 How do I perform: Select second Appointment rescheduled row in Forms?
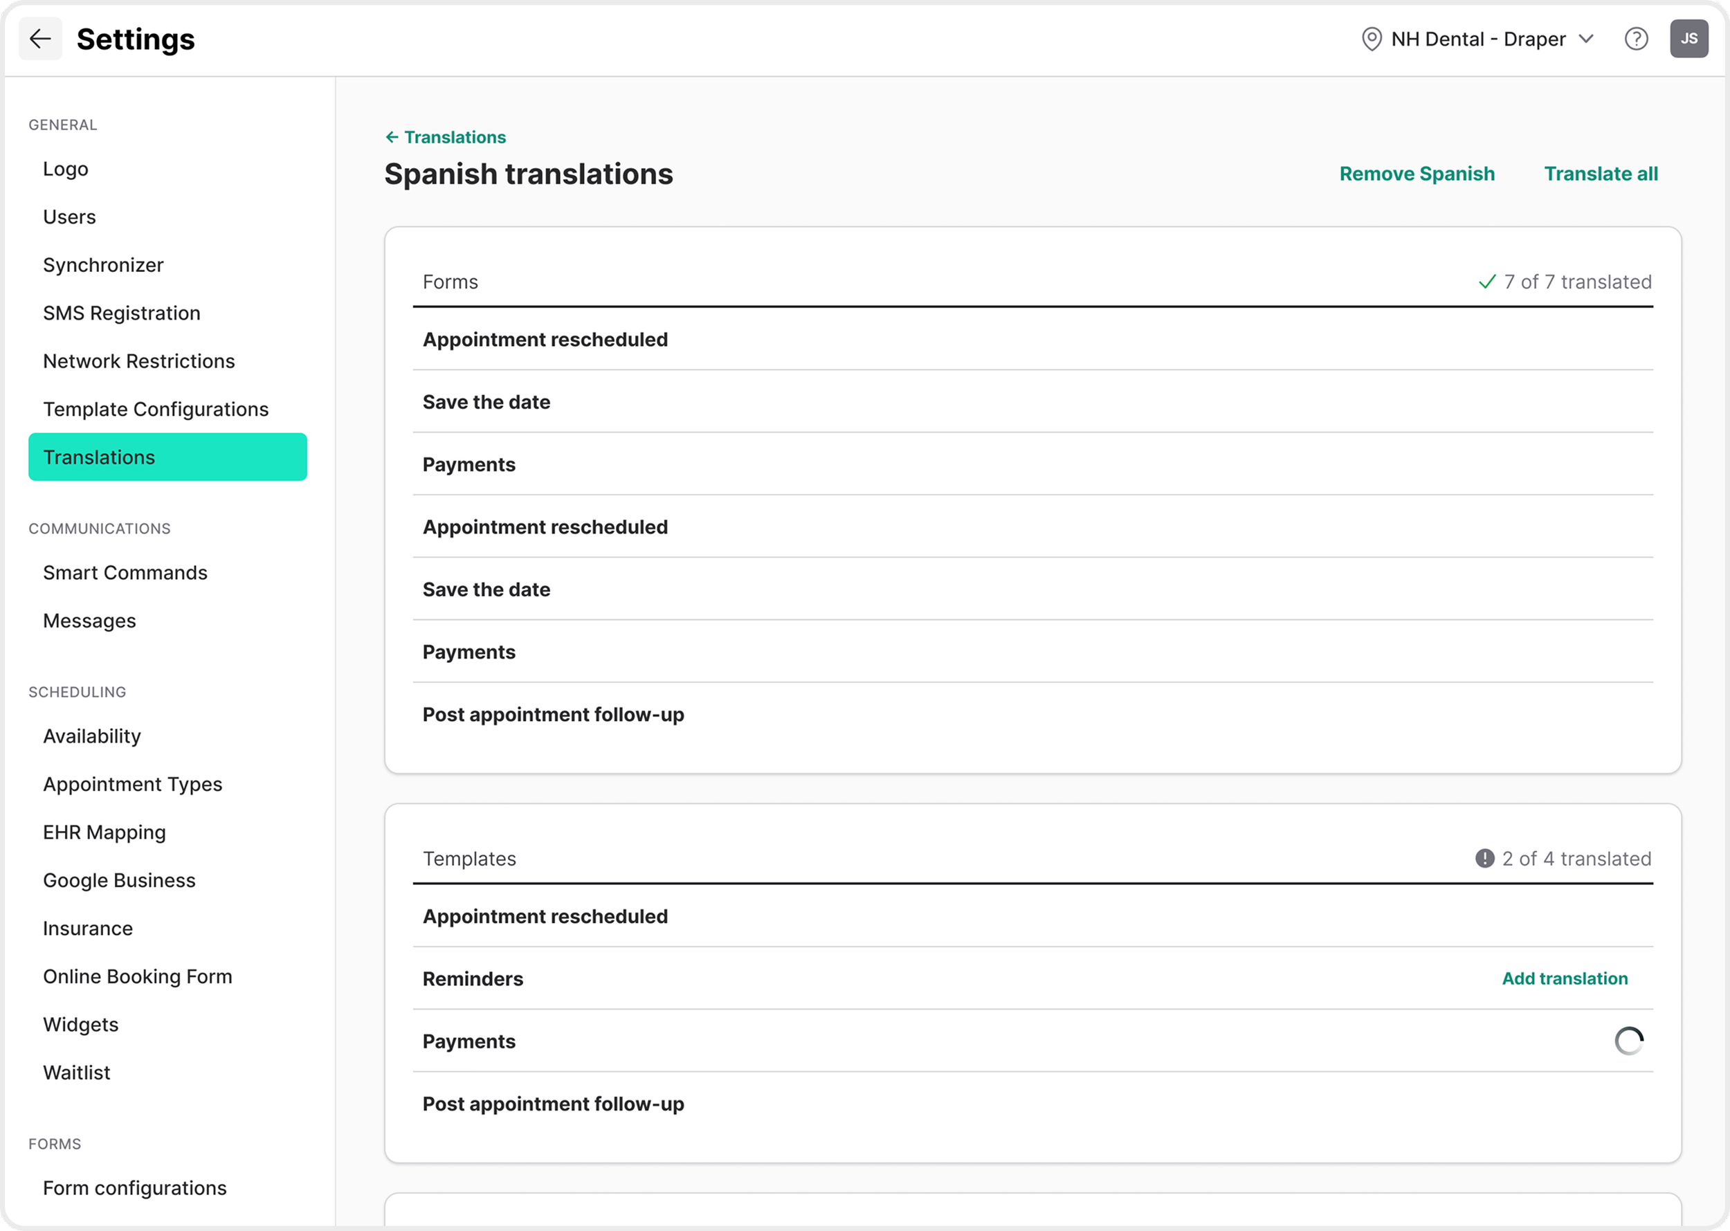point(1032,527)
